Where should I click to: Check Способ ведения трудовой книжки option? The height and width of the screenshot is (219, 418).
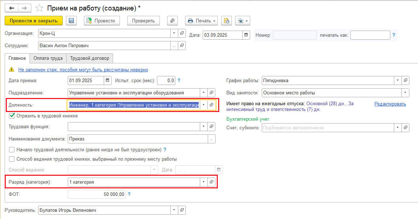tap(12, 159)
